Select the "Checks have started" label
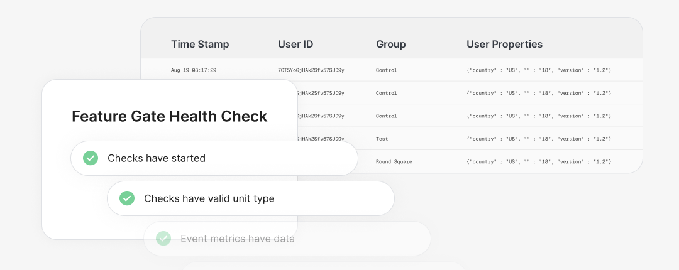Viewport: 679px width, 270px height. click(157, 158)
